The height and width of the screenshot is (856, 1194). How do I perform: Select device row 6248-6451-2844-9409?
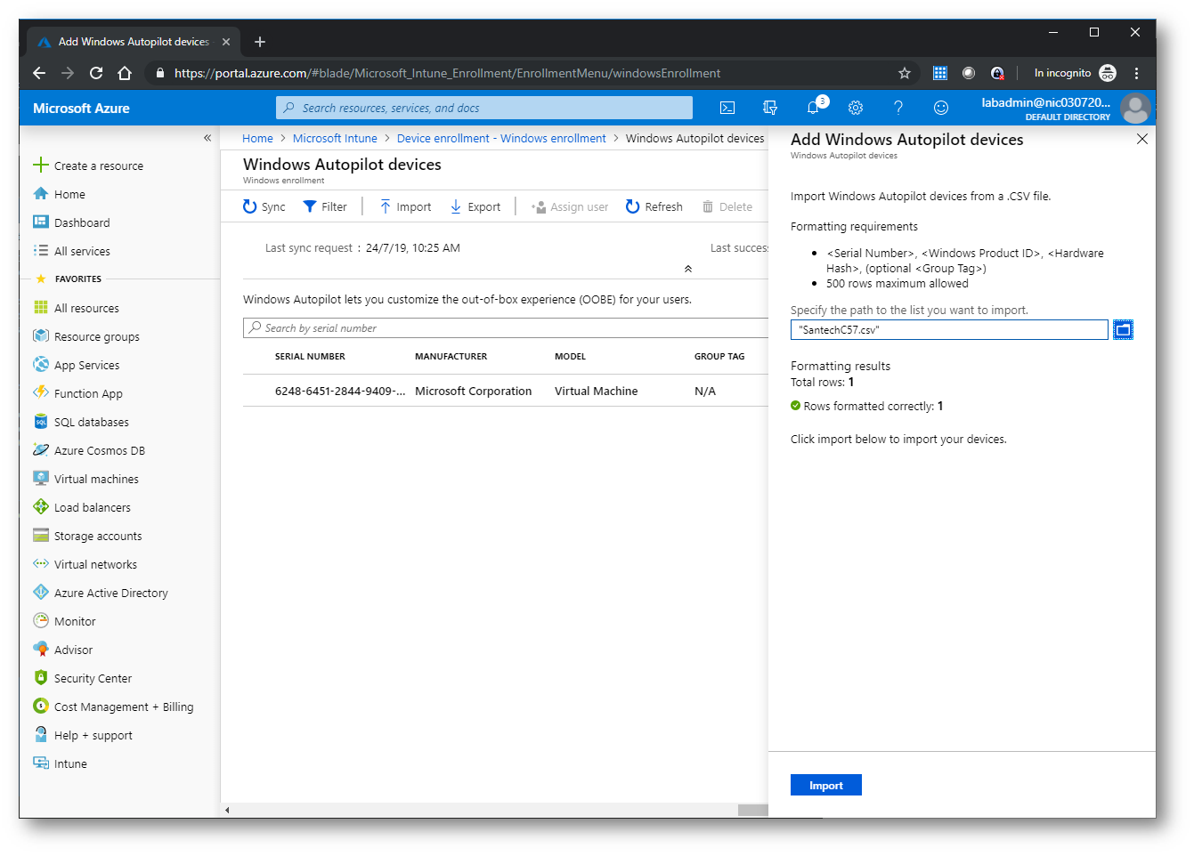[x=506, y=391]
